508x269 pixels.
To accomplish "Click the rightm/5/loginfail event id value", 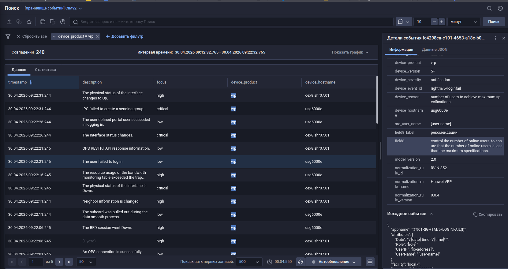I will (446, 88).
